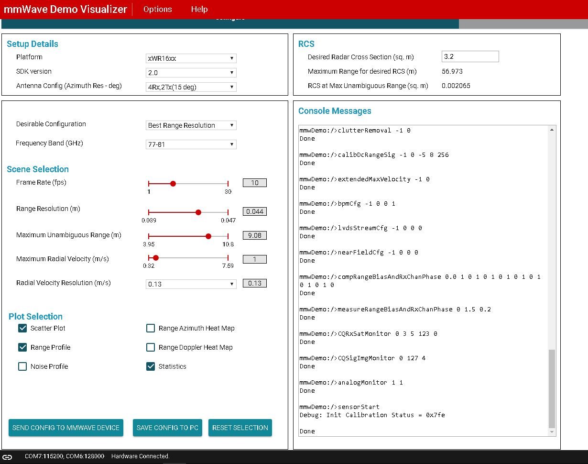Click the lvdsStreamCfg -1 0 0 0 console line
This screenshot has width=588, height=464.
[x=361, y=228]
